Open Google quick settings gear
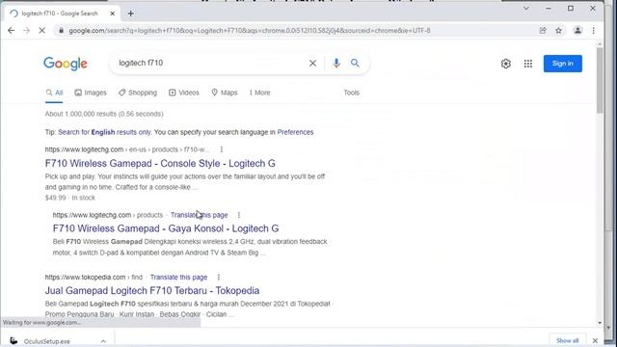Image resolution: width=617 pixels, height=347 pixels. pyautogui.click(x=505, y=64)
